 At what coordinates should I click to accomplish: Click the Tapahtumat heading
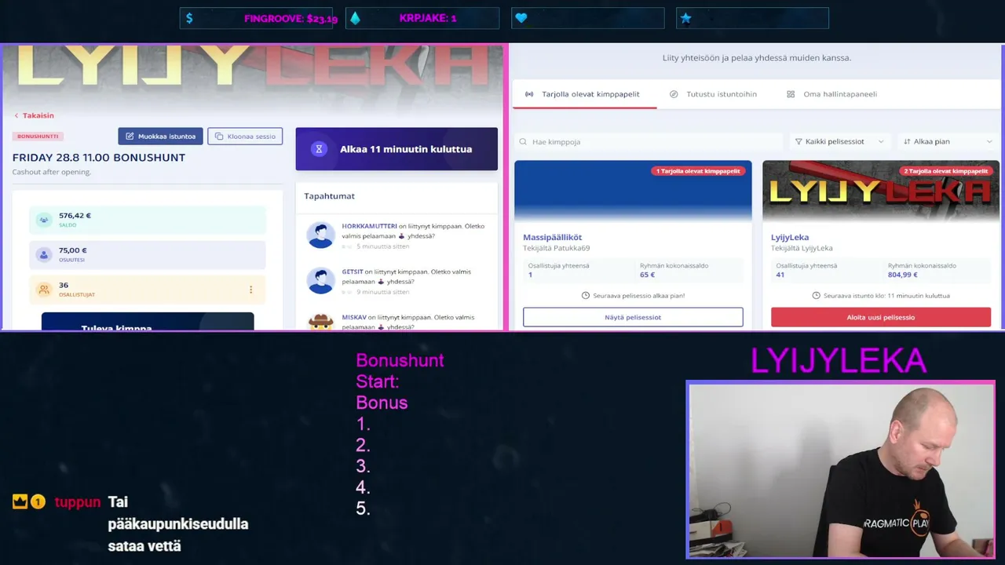point(329,196)
